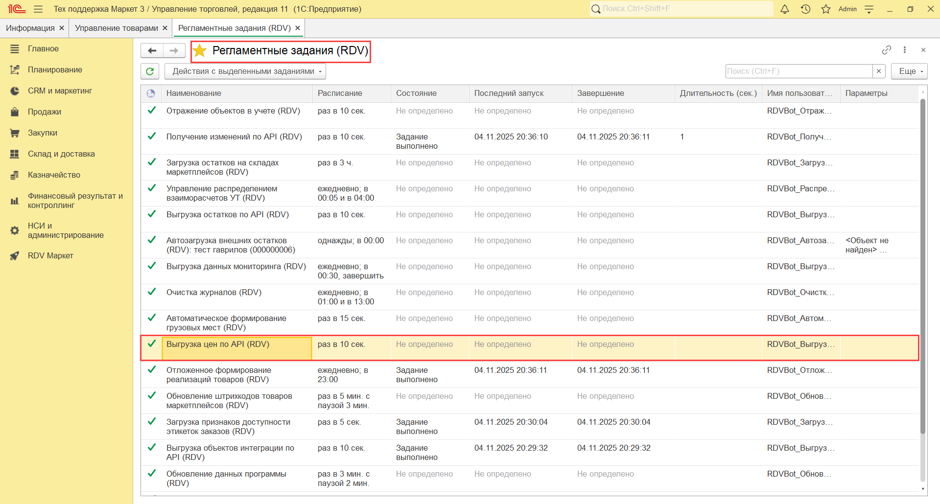
Task: Toggle the checkmark for Отражение объектов в учете
Action: (152, 111)
